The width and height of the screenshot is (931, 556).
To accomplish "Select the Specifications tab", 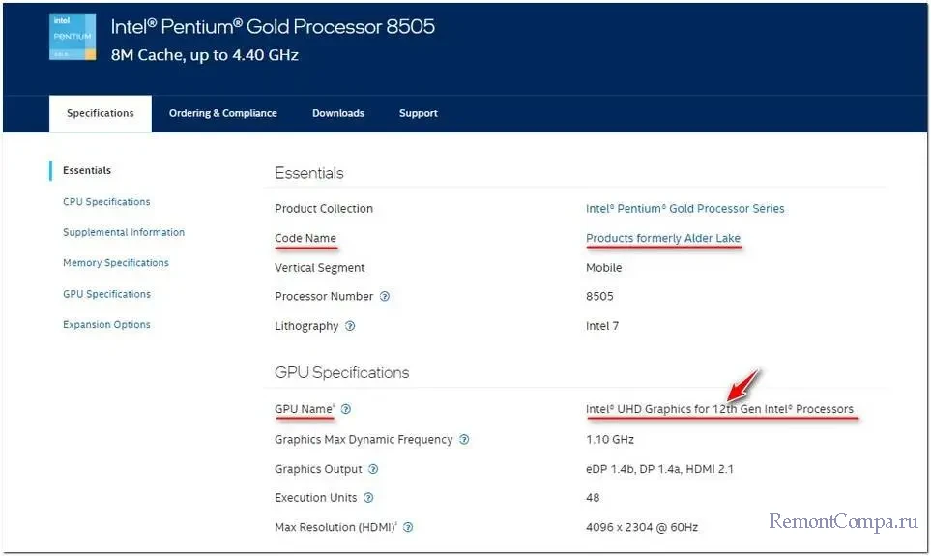I will point(101,113).
